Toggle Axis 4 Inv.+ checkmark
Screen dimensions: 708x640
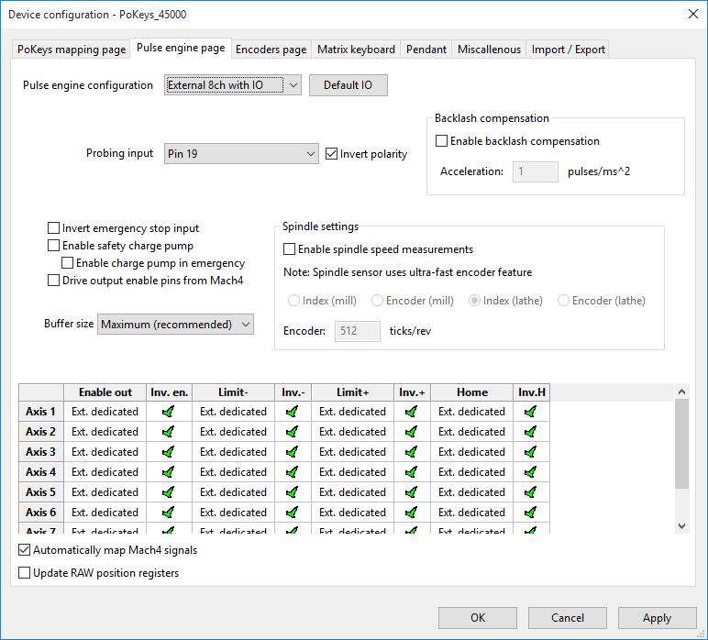pos(412,472)
